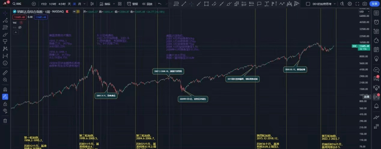The height and width of the screenshot is (149, 381).
Task: Open the calendar panel icon
Action: tap(376, 49)
